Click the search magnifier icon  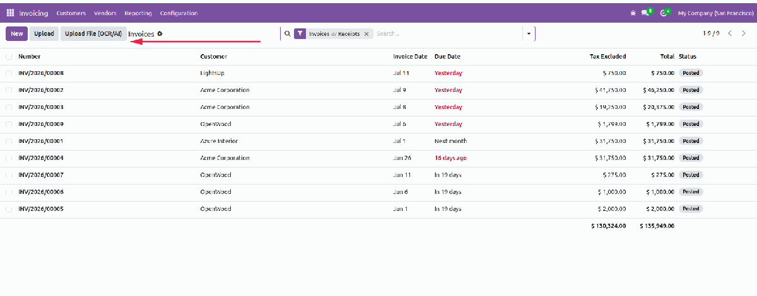coord(288,33)
